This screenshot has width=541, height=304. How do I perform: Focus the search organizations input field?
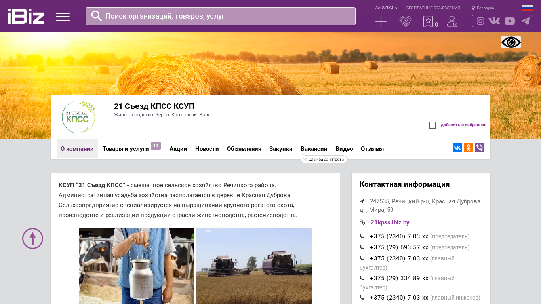point(221,16)
